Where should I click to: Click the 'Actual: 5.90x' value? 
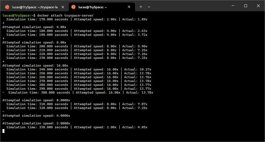click(135, 46)
